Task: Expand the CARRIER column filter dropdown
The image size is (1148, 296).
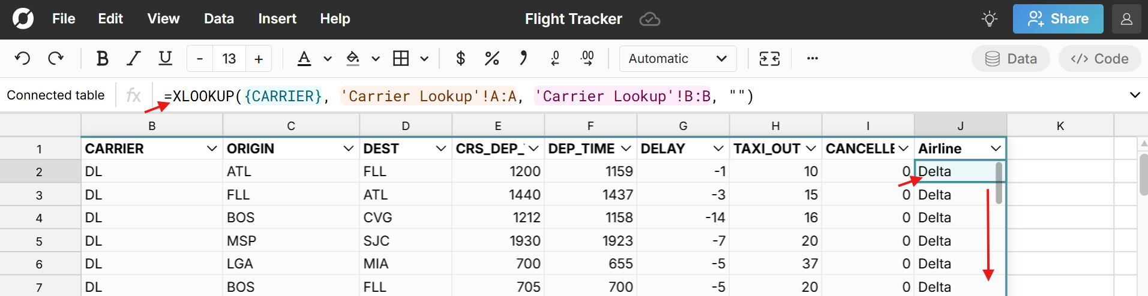Action: click(211, 149)
